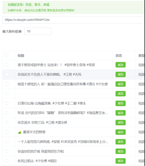Click the 状态 column header
This screenshot has width=145, height=166.
point(119,56)
